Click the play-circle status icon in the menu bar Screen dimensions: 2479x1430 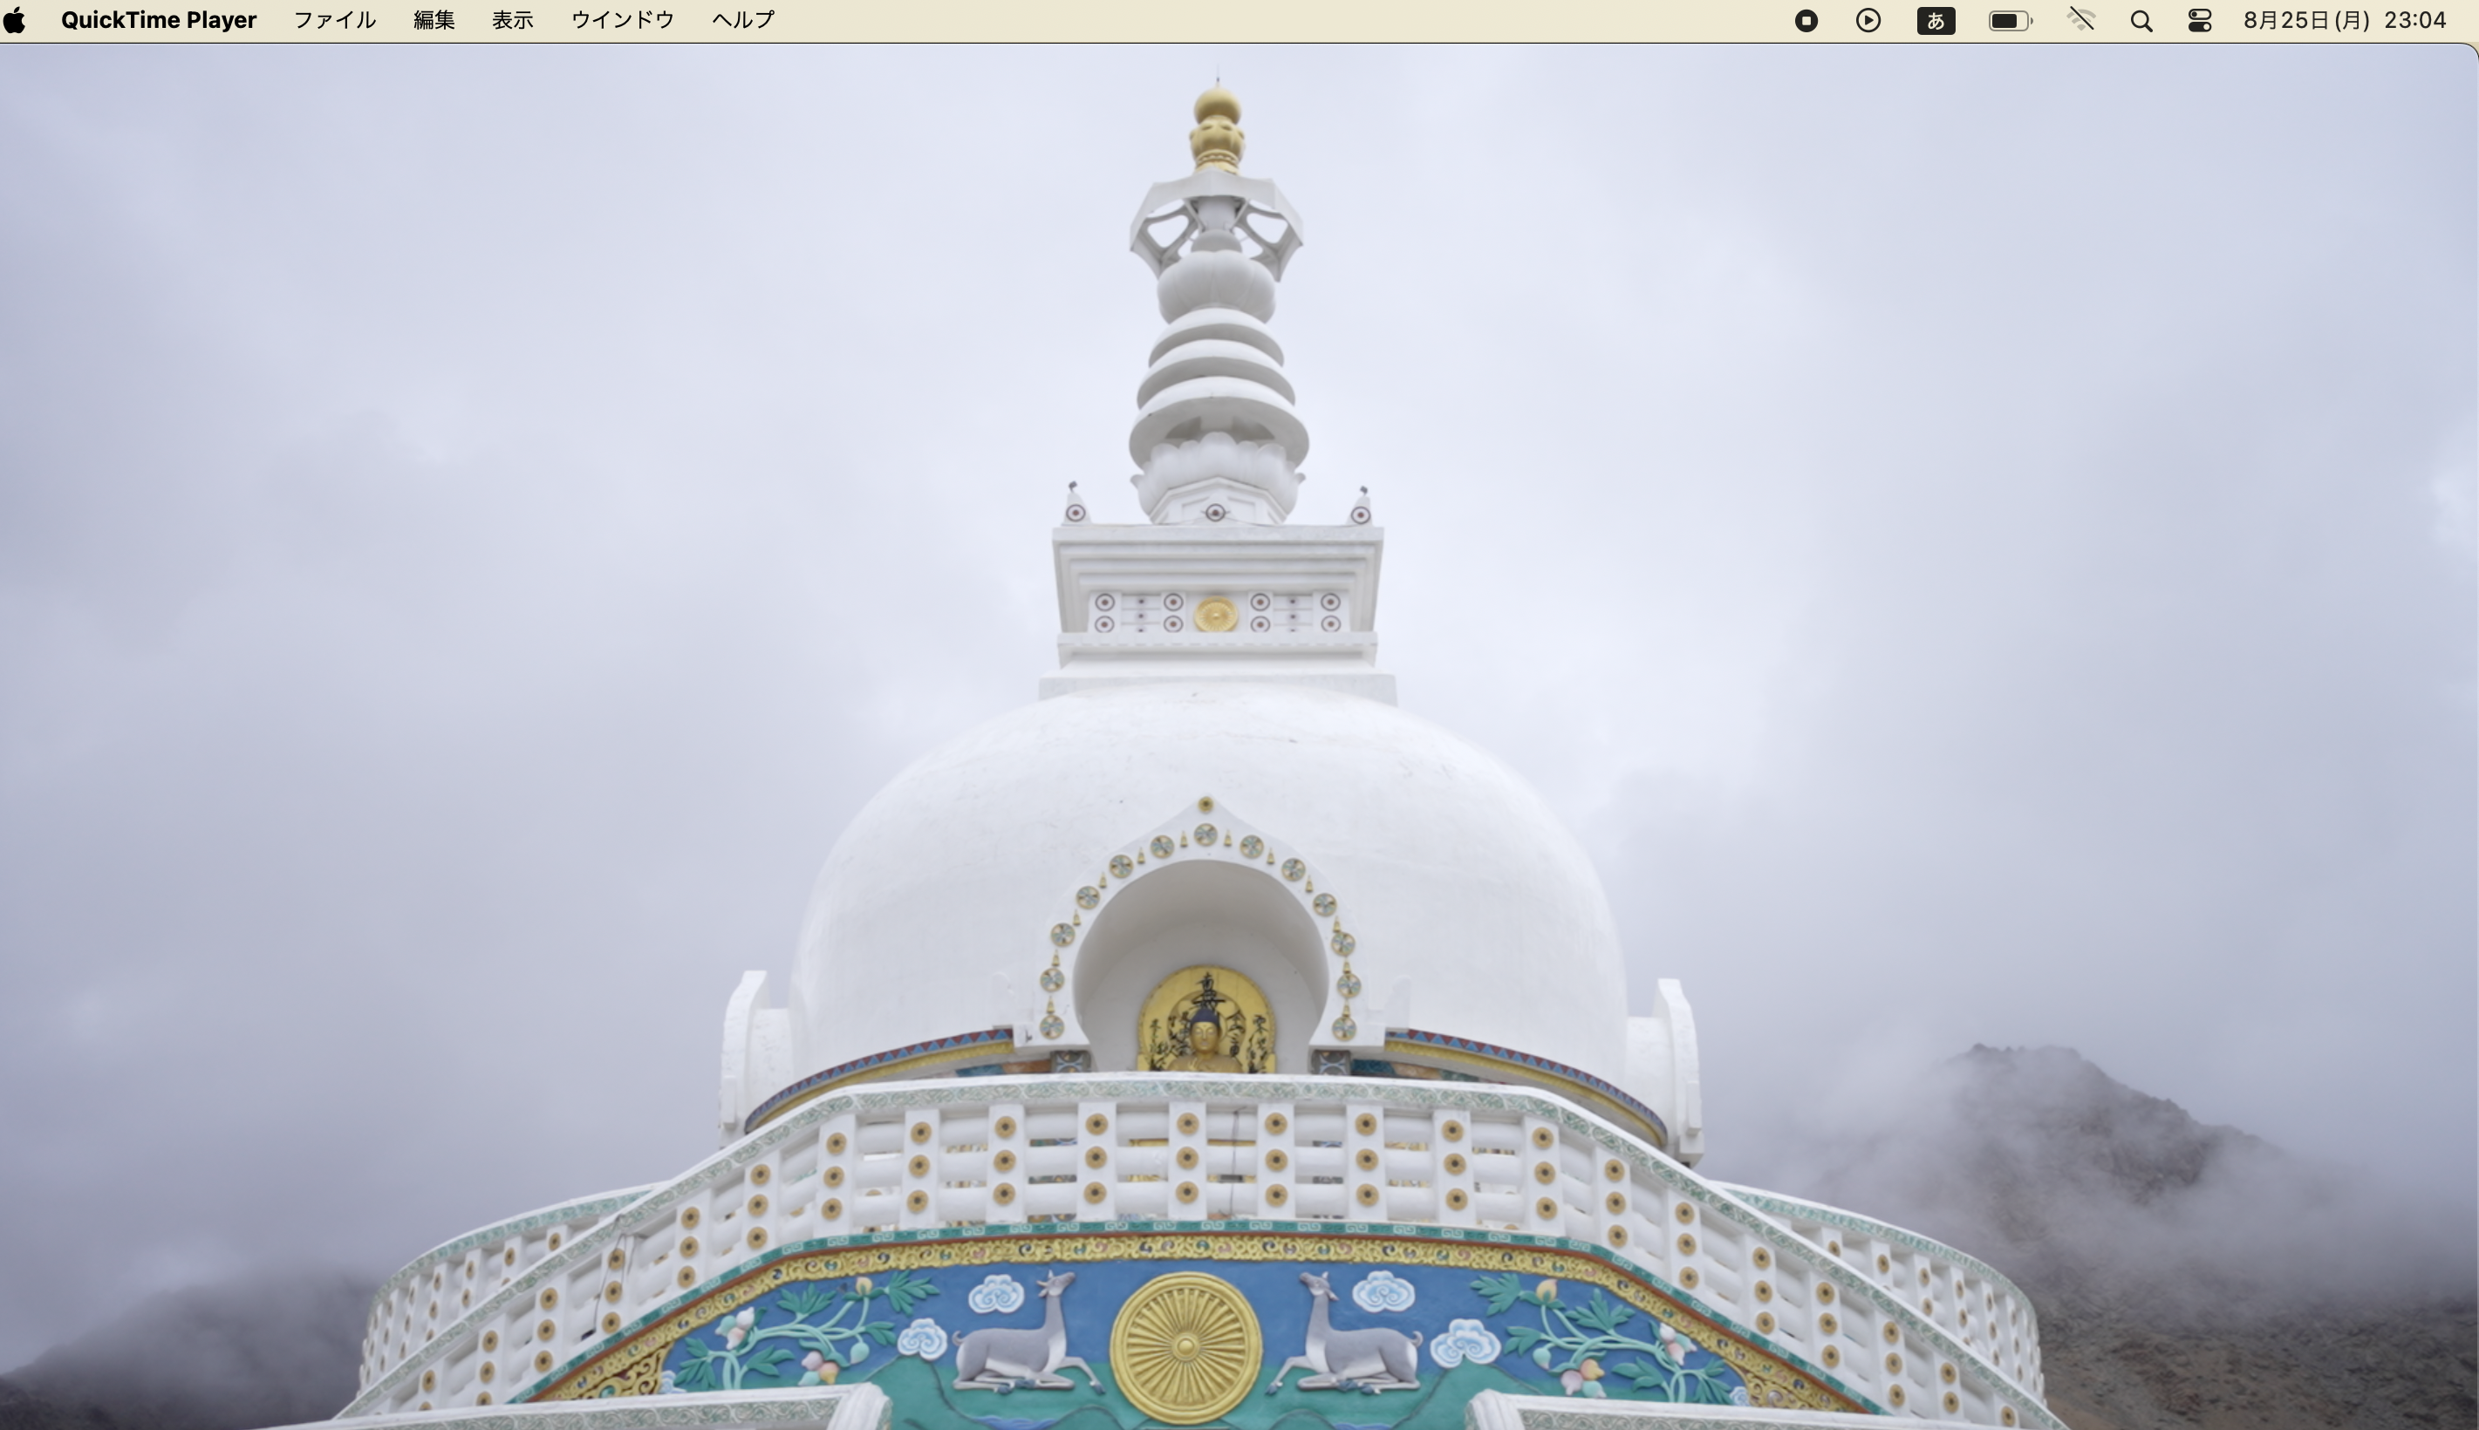click(x=1868, y=21)
